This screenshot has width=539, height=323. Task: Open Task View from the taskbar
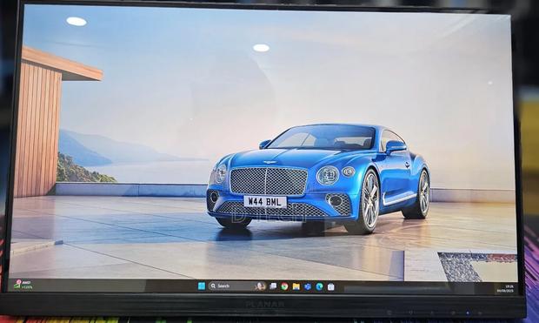[273, 286]
